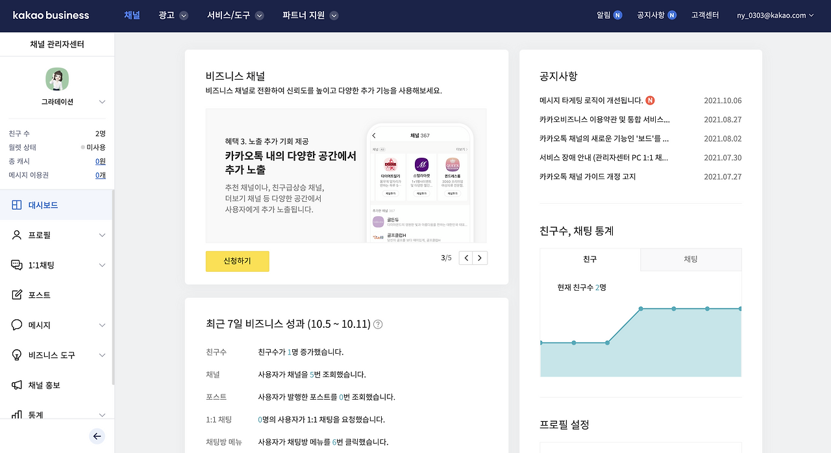Click the 메시지 speech bubble icon
This screenshot has height=453, width=831.
click(17, 325)
